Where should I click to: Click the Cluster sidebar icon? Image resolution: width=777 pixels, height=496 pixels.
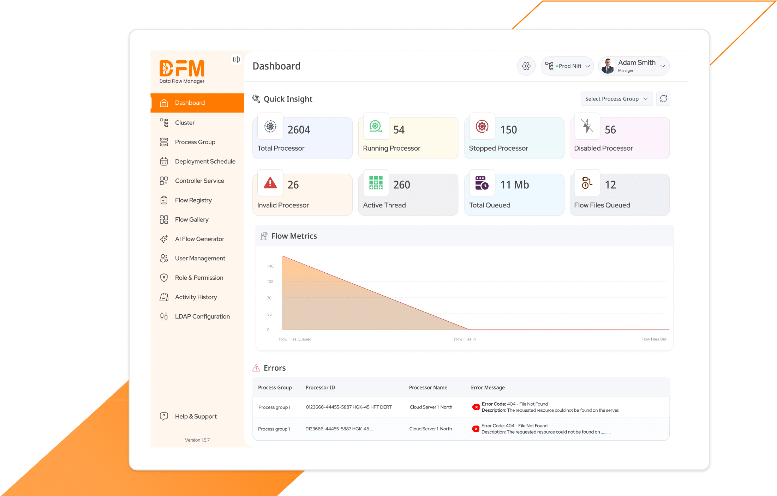pos(164,122)
